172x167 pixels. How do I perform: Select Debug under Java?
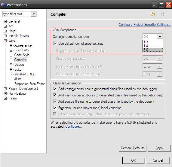click(19, 65)
